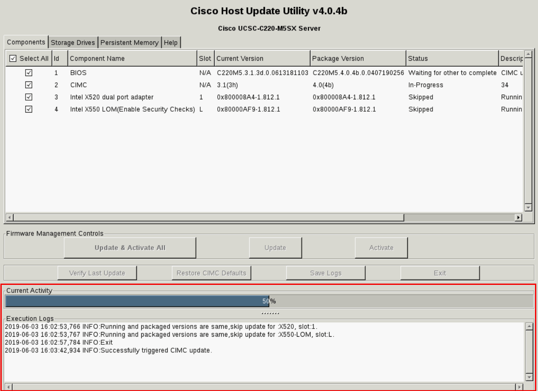Click Waiting for other to complete status
This screenshot has width=538, height=391.
coord(453,73)
